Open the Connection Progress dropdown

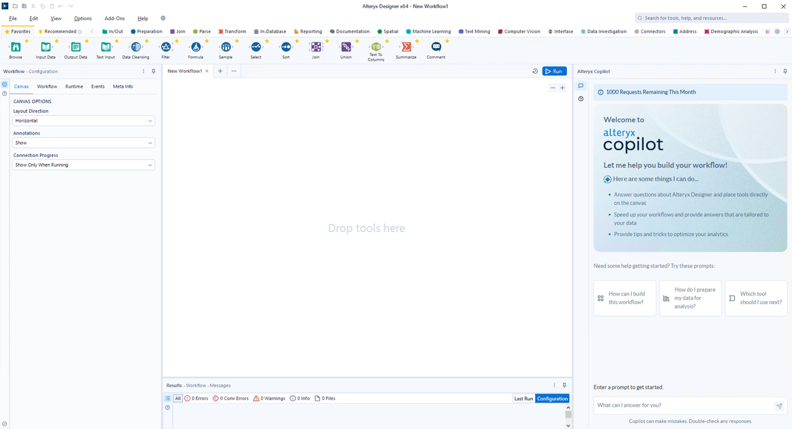[84, 165]
